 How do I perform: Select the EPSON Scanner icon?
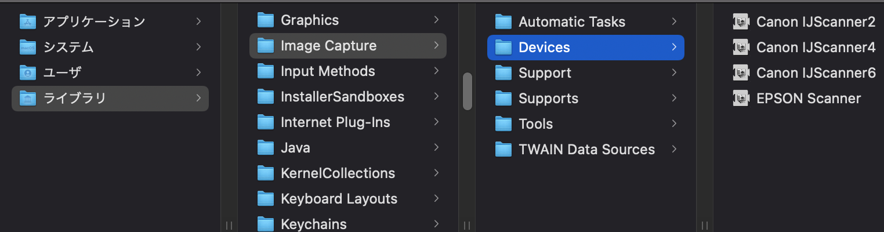pos(741,99)
